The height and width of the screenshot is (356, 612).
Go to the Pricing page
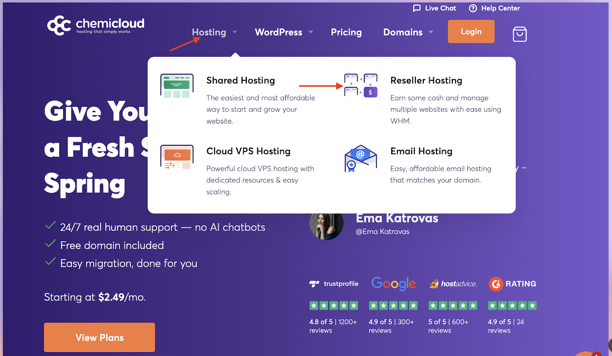(x=346, y=32)
